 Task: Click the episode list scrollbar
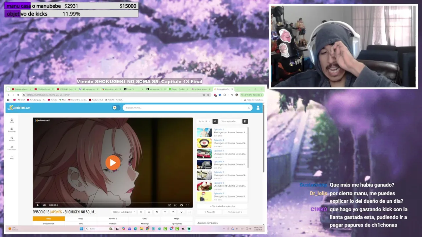248,148
